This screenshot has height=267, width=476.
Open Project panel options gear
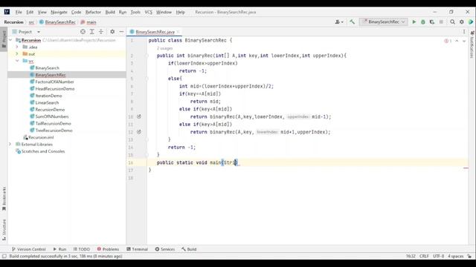click(x=112, y=31)
